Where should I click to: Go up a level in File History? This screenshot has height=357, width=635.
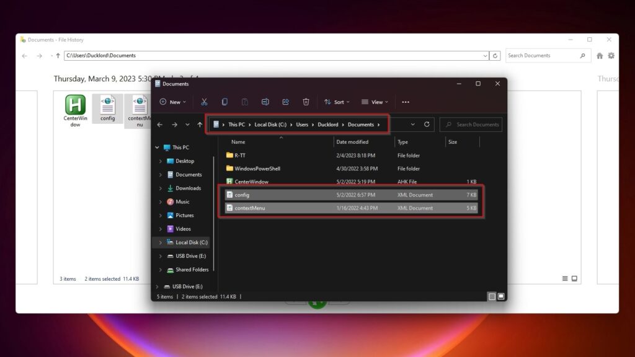tap(58, 56)
